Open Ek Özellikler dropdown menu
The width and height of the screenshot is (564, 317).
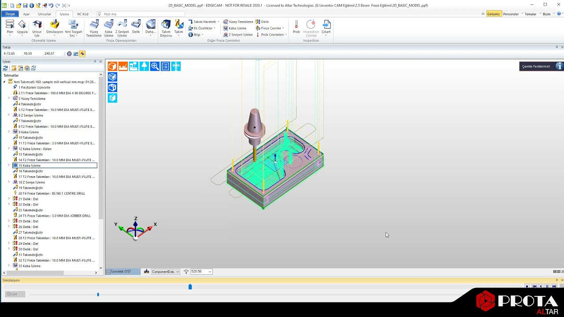(202, 28)
